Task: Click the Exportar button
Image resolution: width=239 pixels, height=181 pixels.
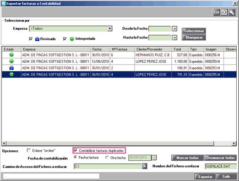Action: (x=205, y=177)
